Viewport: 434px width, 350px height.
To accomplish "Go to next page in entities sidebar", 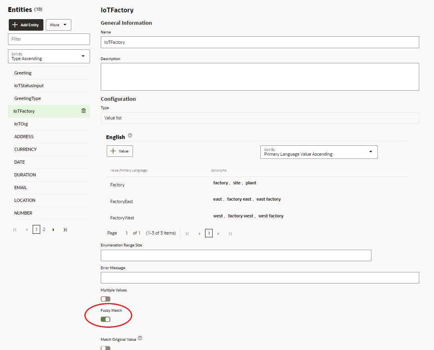I will click(x=53, y=229).
